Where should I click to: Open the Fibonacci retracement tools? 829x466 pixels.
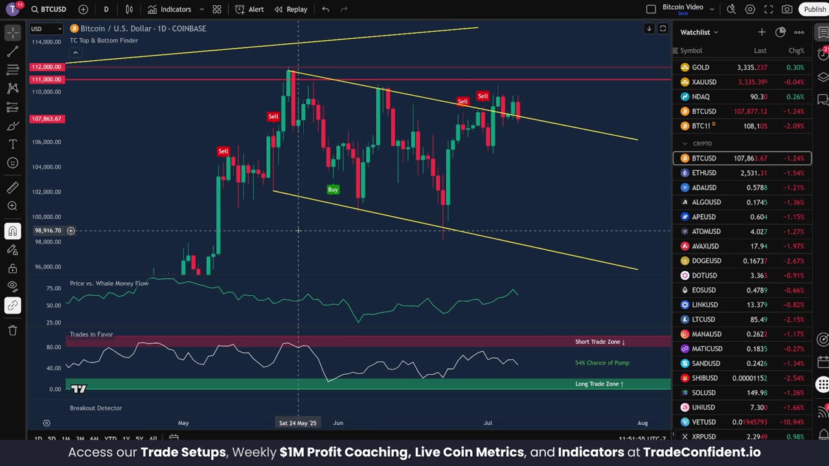12,70
